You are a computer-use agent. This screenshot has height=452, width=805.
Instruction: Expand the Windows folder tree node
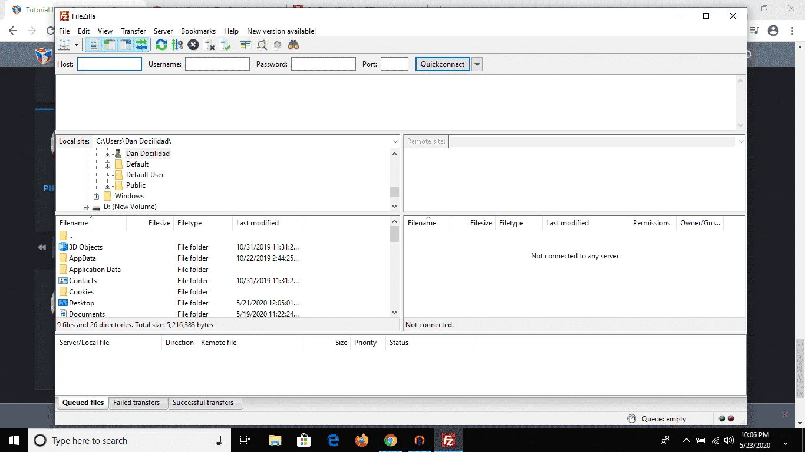97,196
